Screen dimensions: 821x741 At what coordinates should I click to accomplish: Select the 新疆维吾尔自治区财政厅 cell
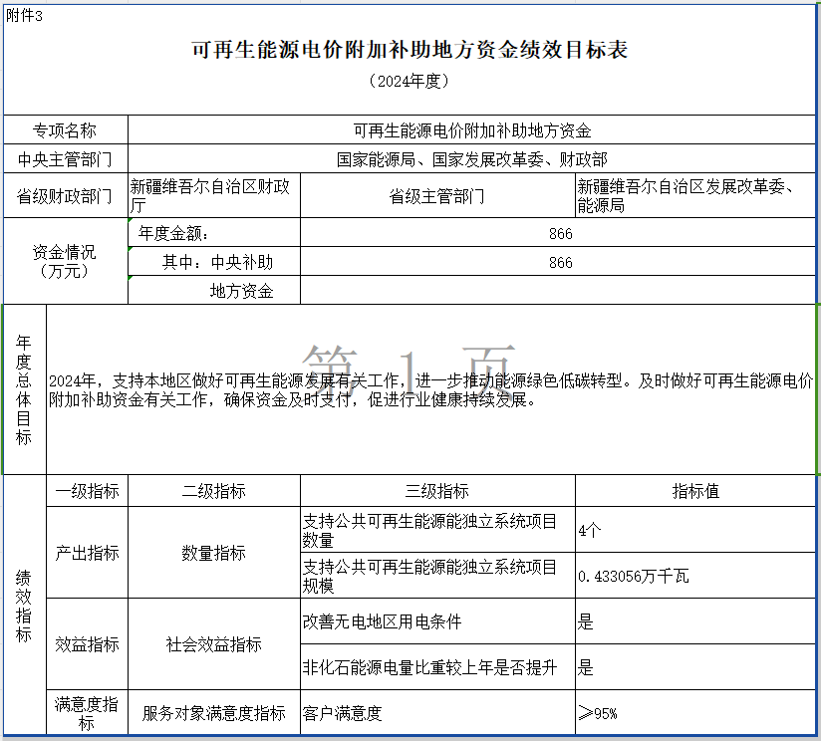[213, 195]
